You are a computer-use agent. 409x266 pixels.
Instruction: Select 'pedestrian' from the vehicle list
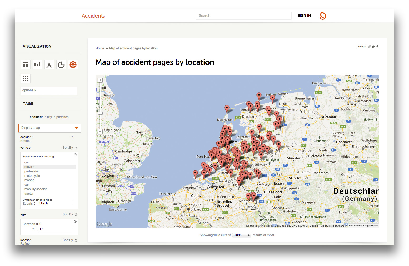click(32, 171)
